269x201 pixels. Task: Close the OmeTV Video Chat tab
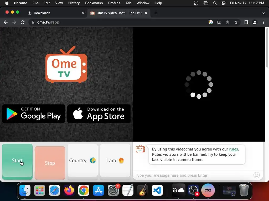pos(146,13)
